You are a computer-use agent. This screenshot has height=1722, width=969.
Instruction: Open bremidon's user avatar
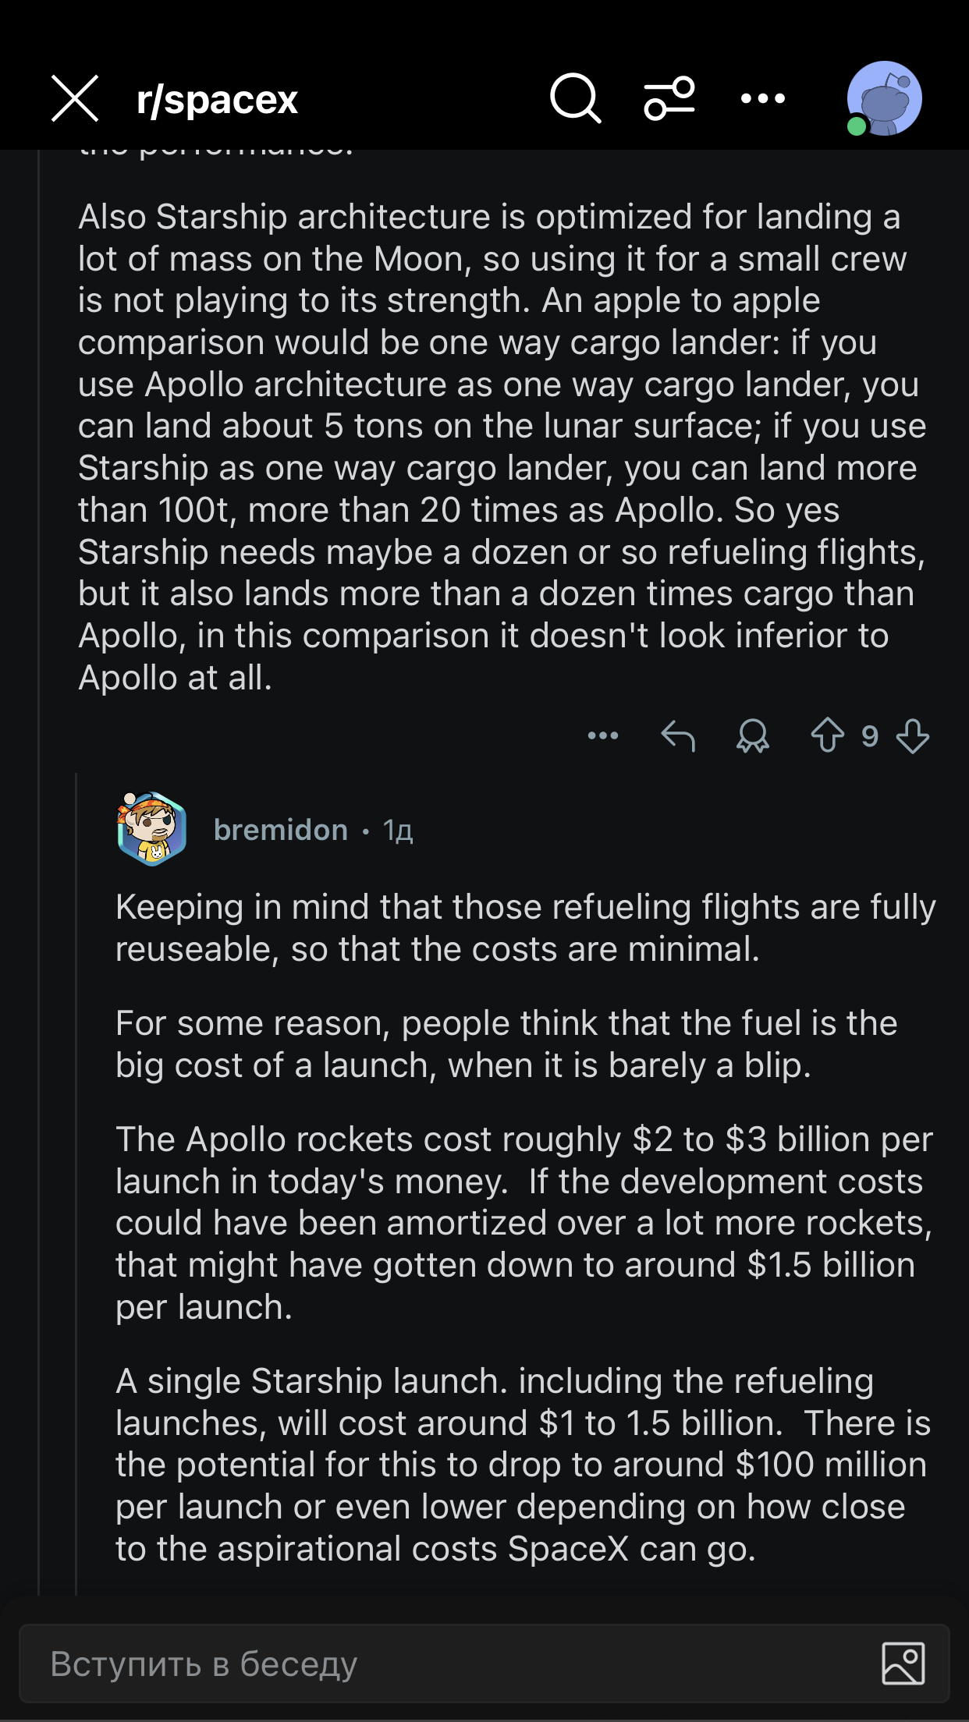click(x=151, y=829)
